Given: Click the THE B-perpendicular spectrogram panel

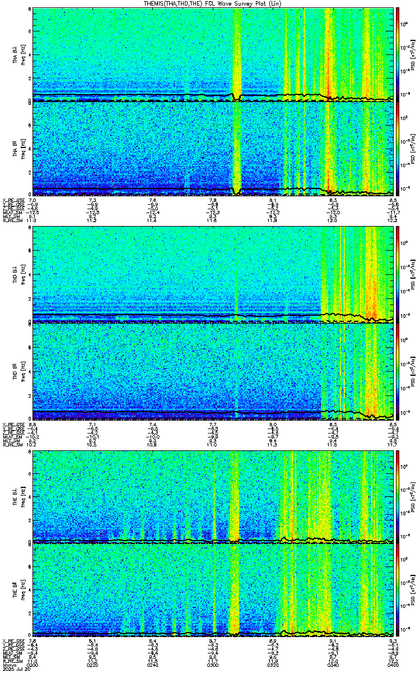Looking at the screenshot, I should [x=213, y=496].
